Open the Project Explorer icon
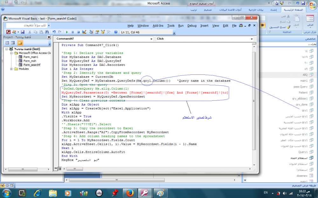318x198 pixels. click(x=91, y=32)
